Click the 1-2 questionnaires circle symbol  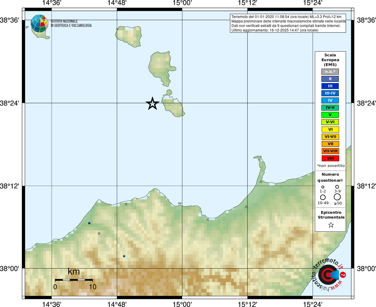[323, 187]
